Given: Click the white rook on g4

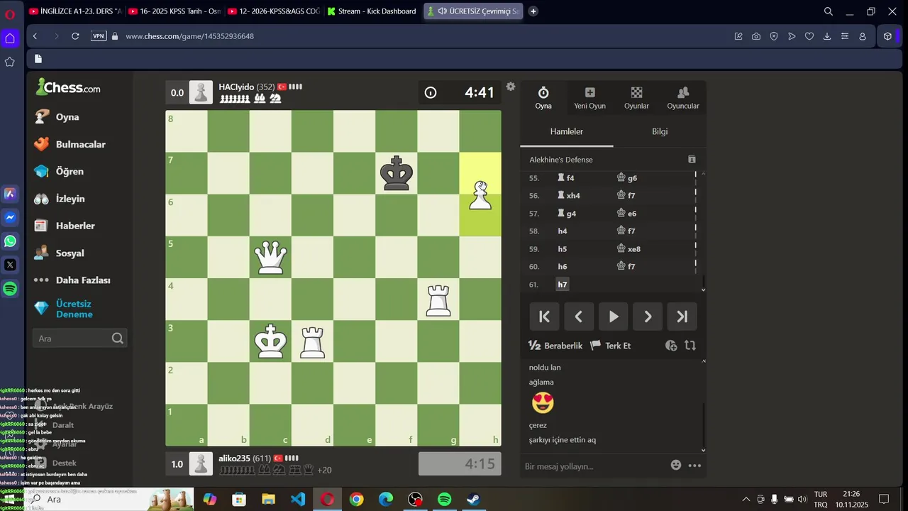Looking at the screenshot, I should (438, 300).
